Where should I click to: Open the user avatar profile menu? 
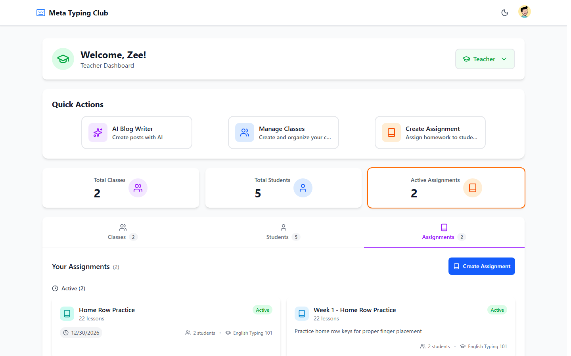[x=525, y=12]
